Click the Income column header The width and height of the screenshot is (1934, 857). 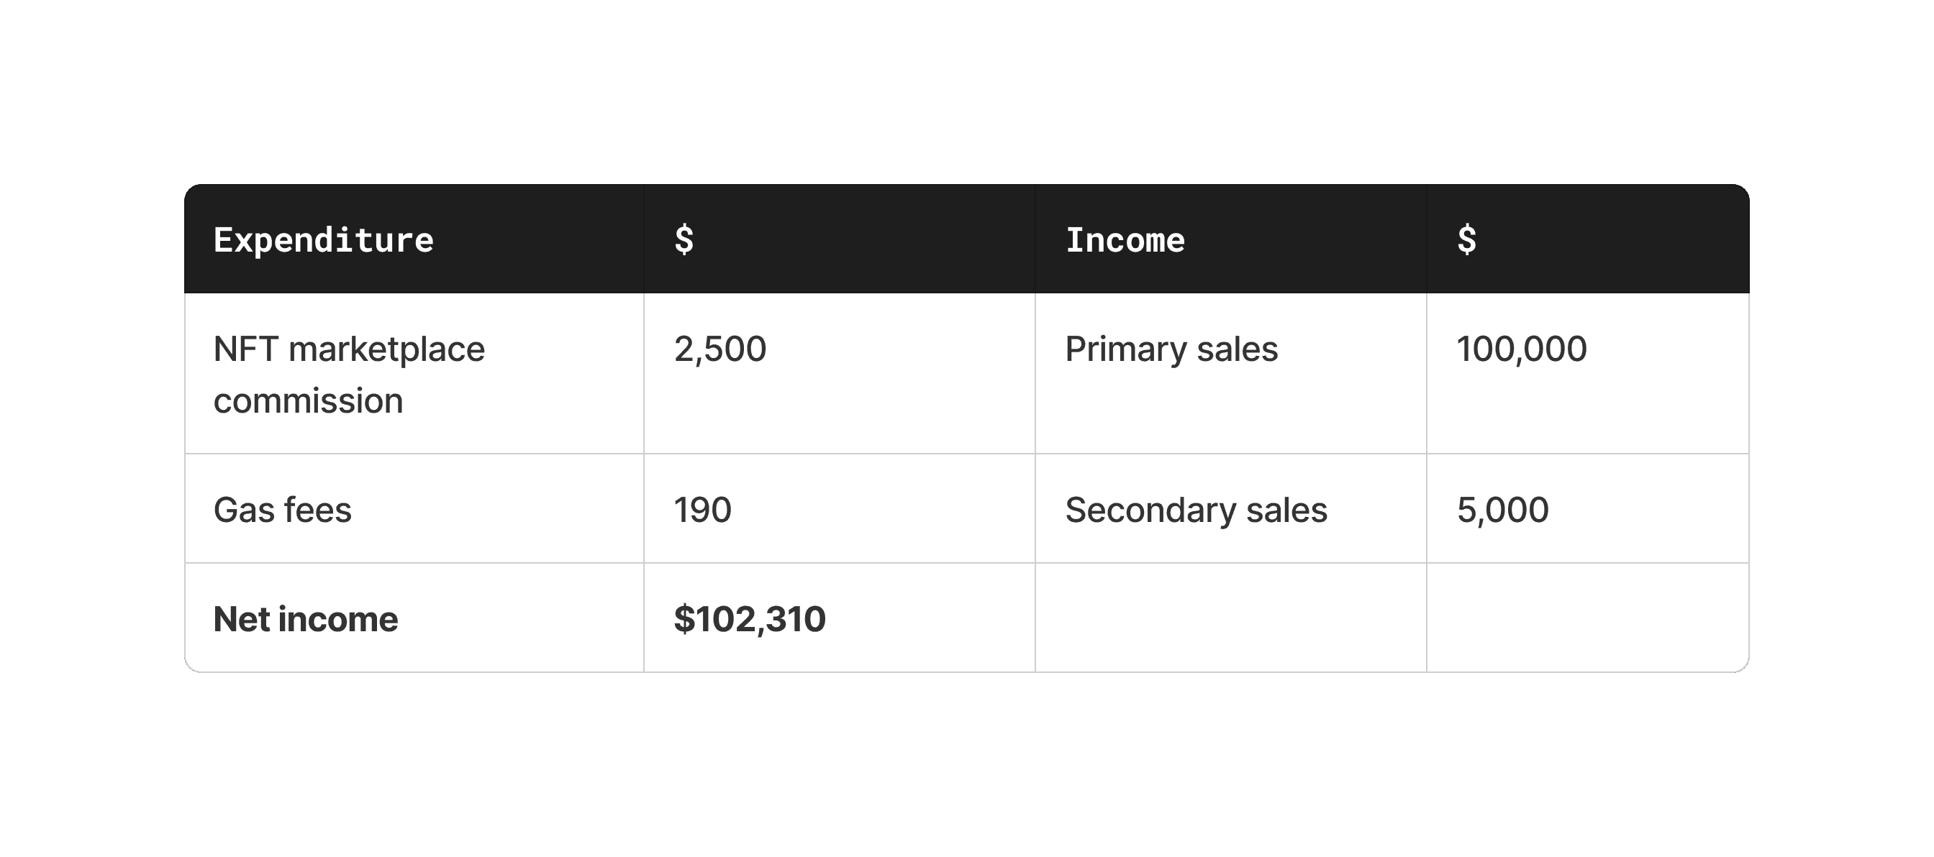click(1125, 240)
